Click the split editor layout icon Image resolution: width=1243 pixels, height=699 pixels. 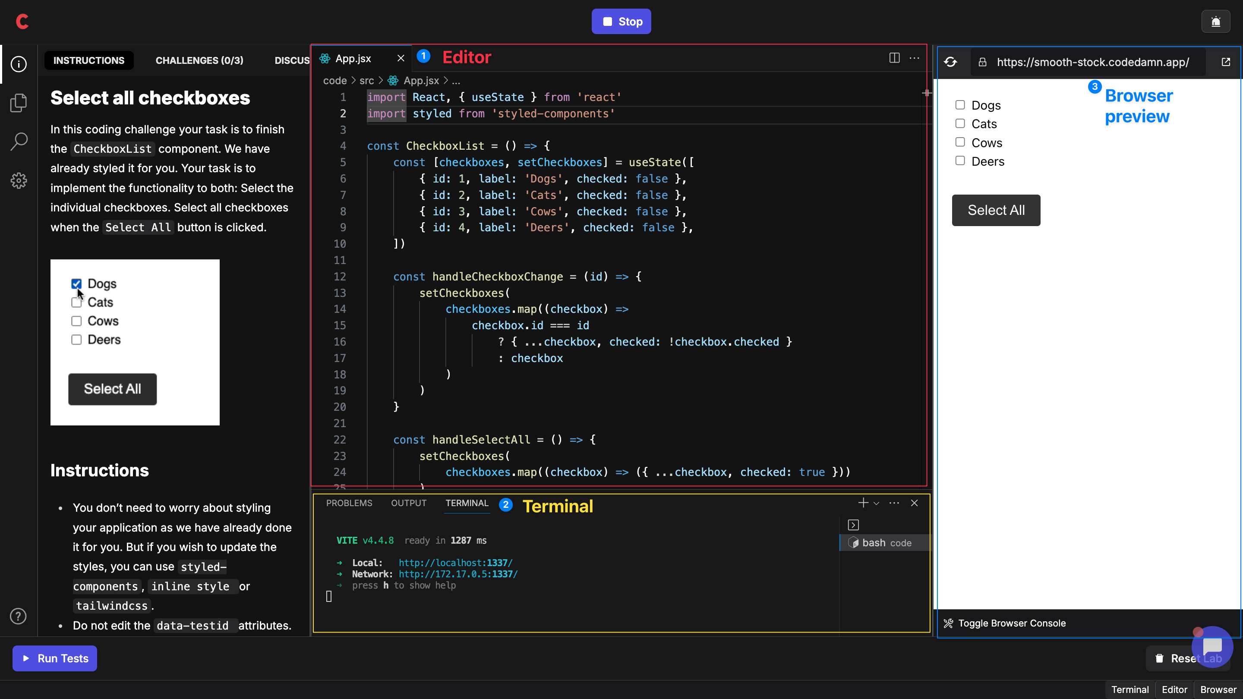click(x=895, y=57)
